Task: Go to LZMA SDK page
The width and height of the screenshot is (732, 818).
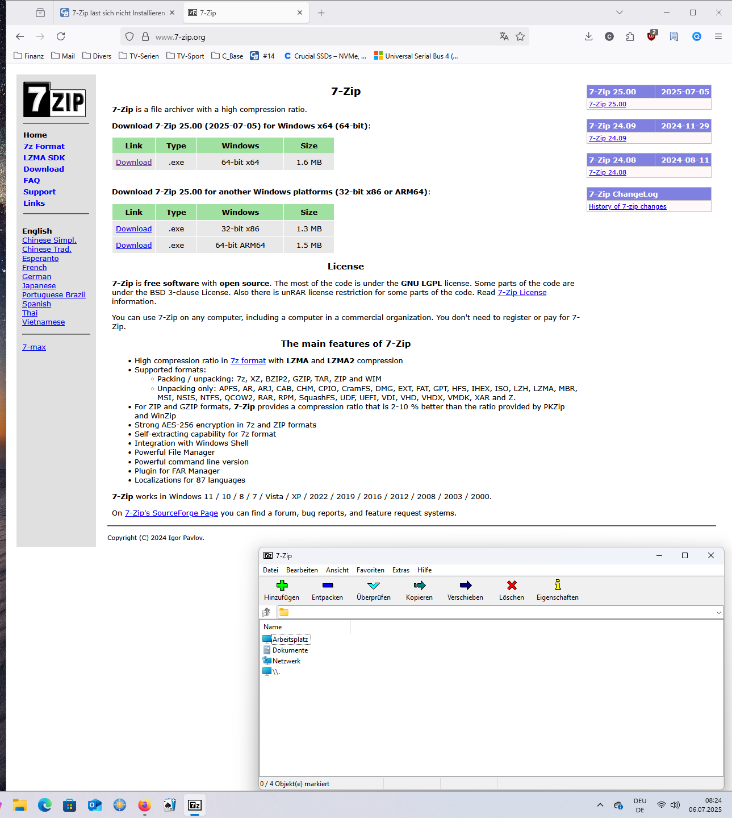Action: pos(44,157)
